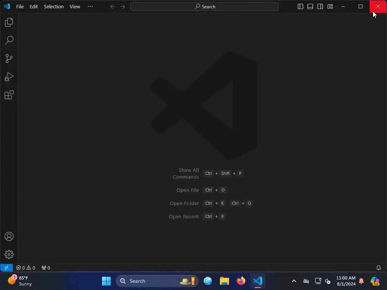
Task: Open the Run and Debug view
Action: [9, 77]
